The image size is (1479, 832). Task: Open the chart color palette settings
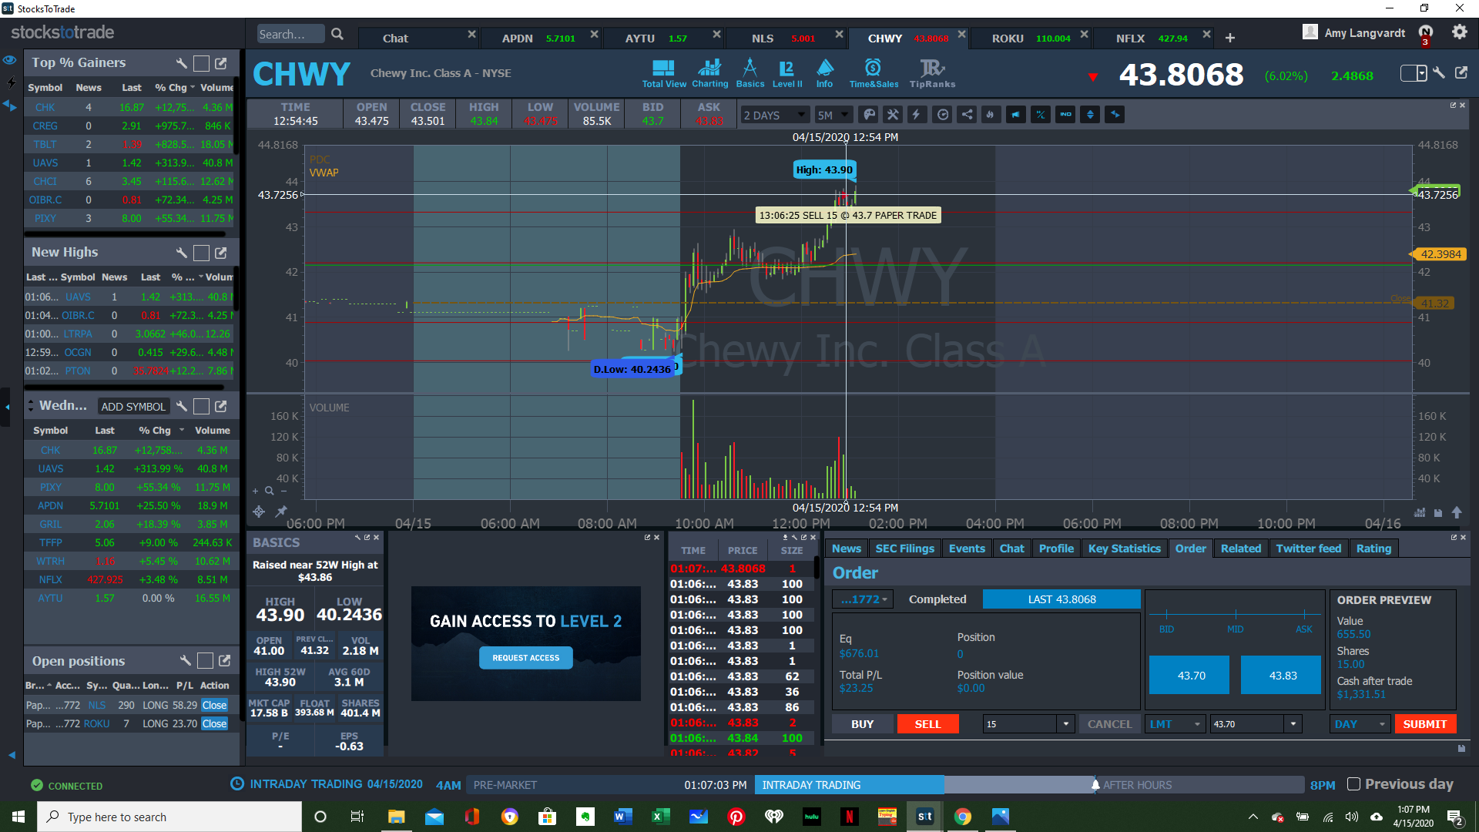869,115
